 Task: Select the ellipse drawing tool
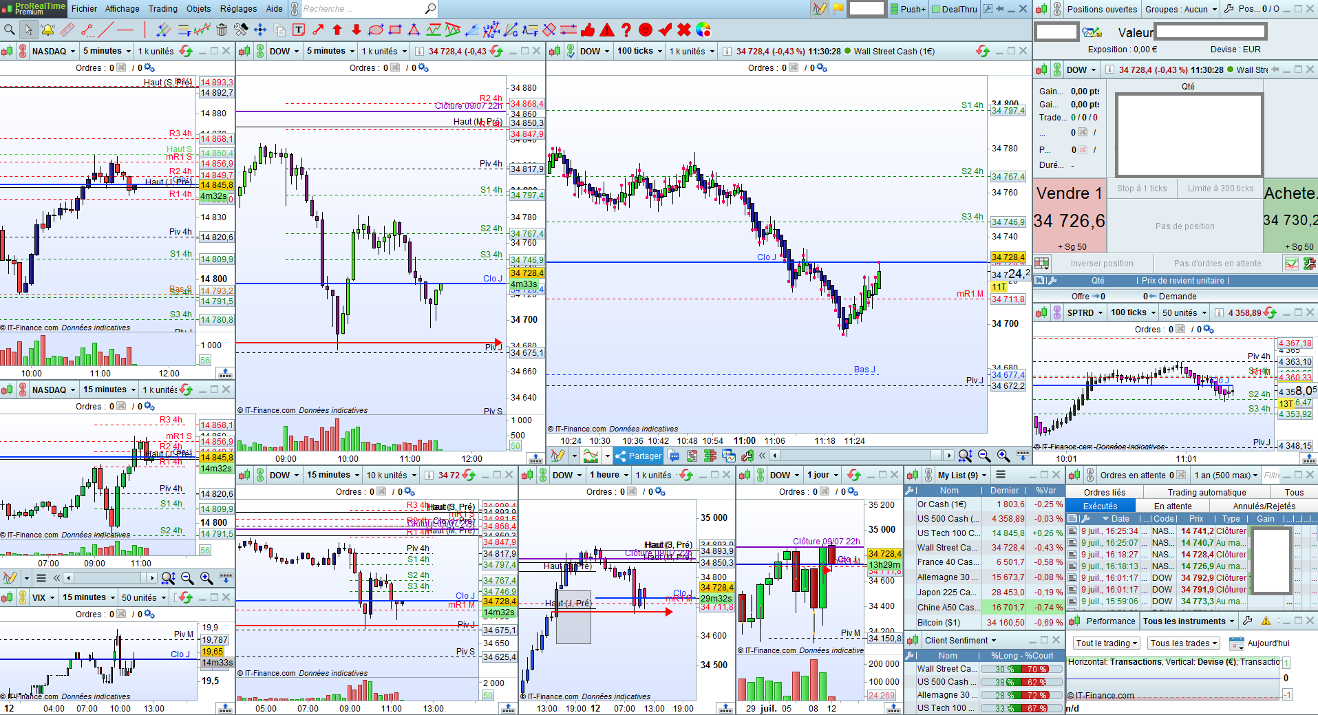(376, 30)
